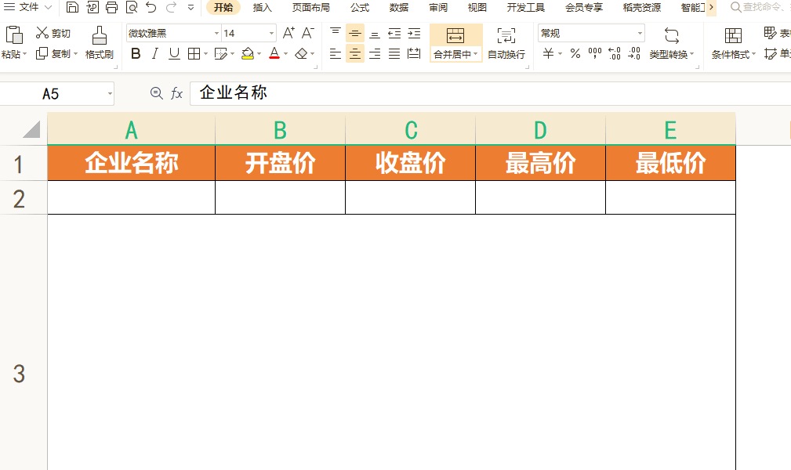Click Merge and Center (合并居中) button
This screenshot has width=791, height=470.
click(455, 43)
